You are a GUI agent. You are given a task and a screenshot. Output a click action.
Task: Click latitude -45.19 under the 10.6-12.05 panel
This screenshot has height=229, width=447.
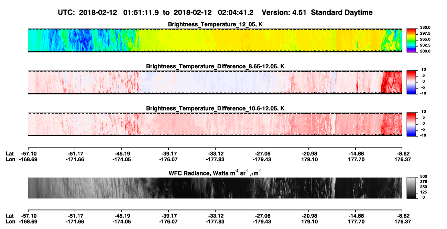tap(121, 153)
